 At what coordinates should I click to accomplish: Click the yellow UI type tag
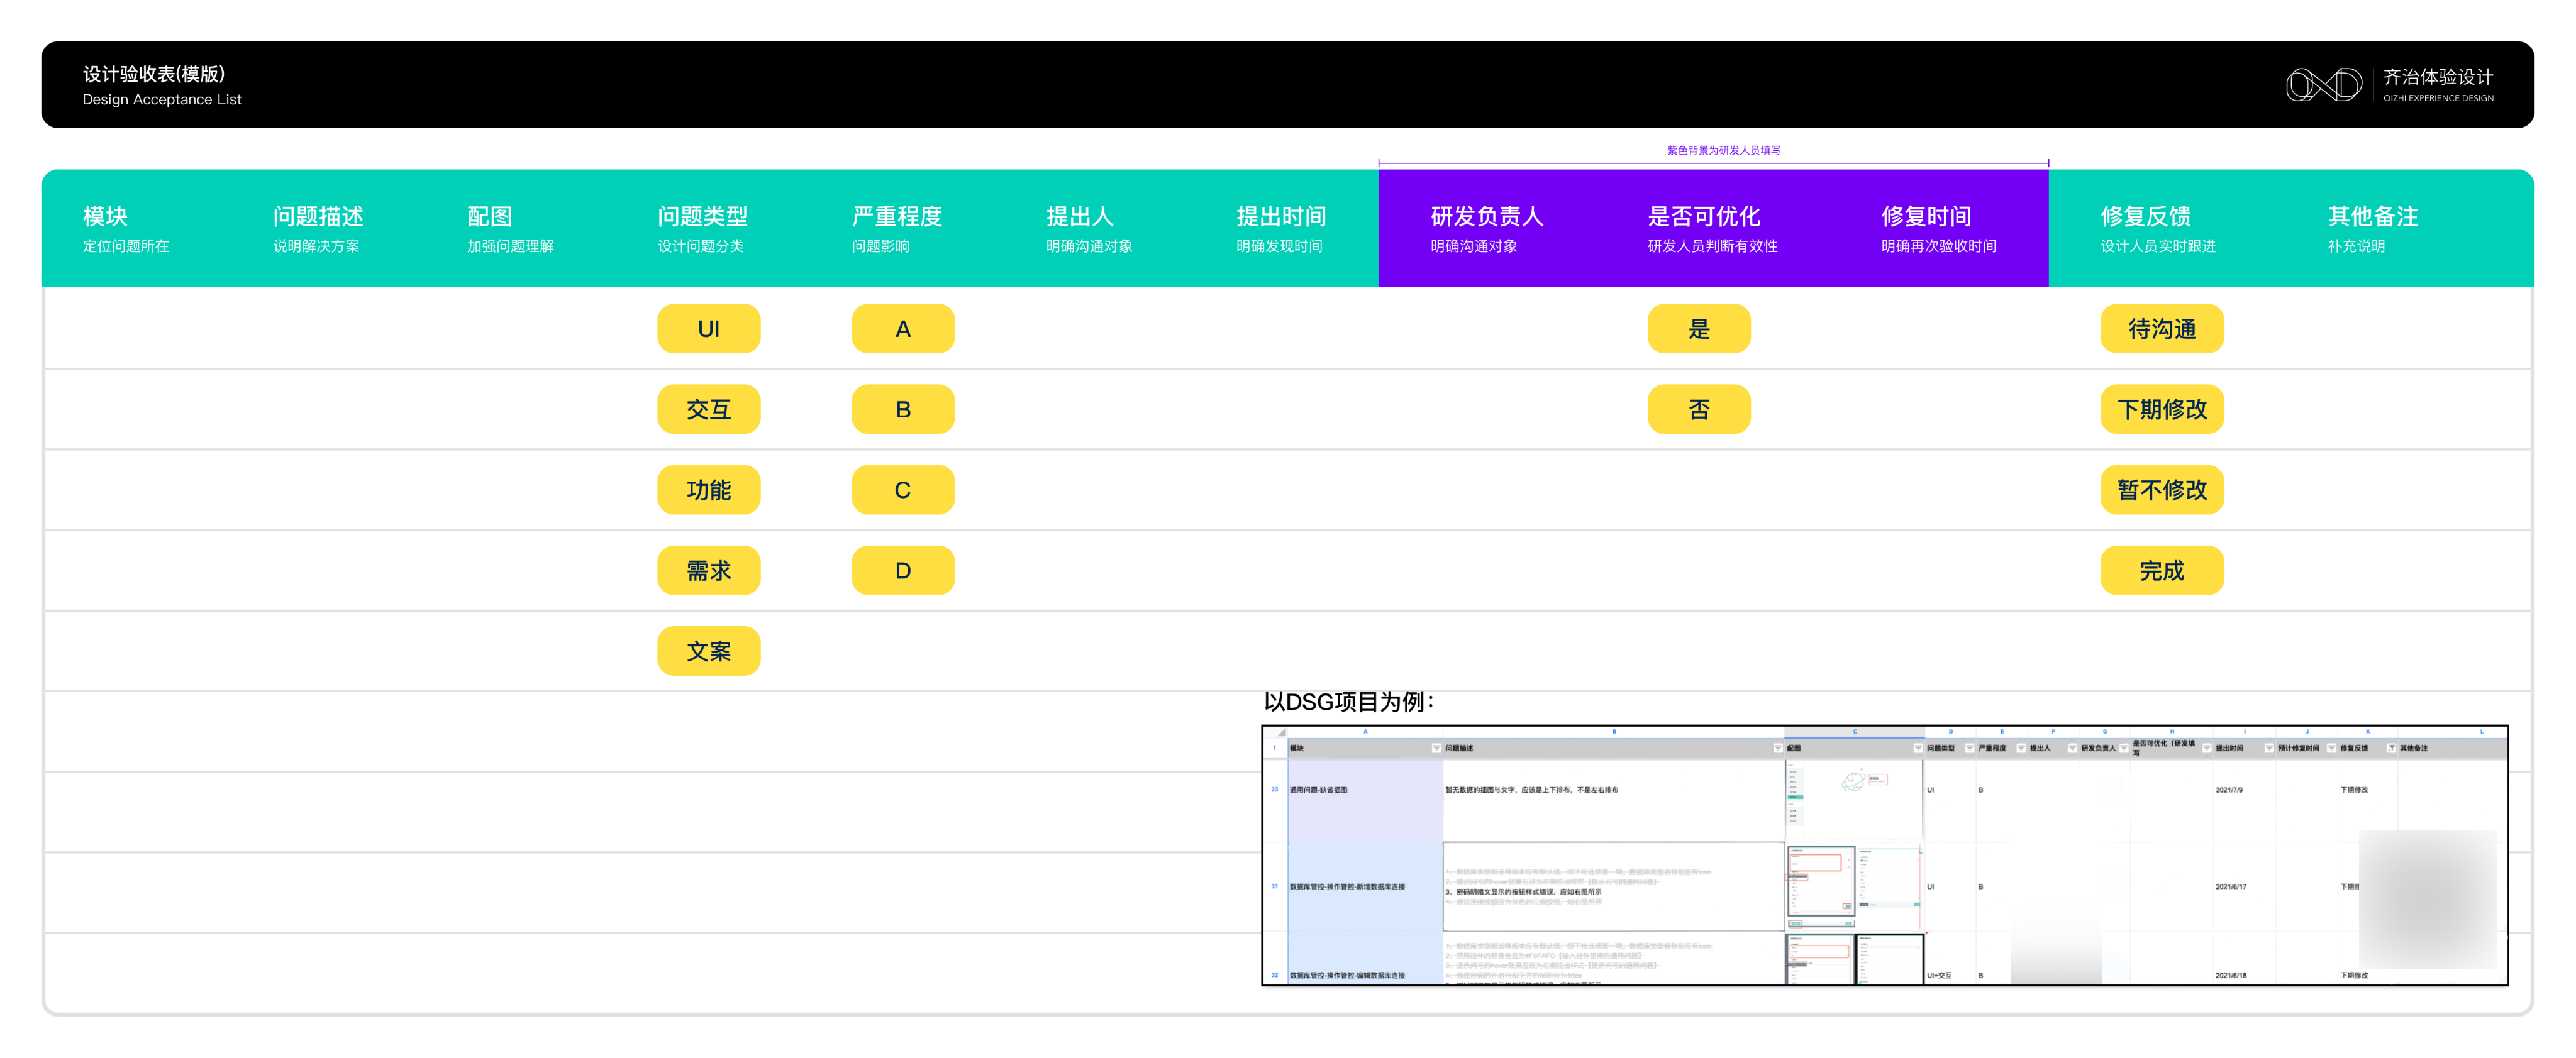(x=708, y=329)
